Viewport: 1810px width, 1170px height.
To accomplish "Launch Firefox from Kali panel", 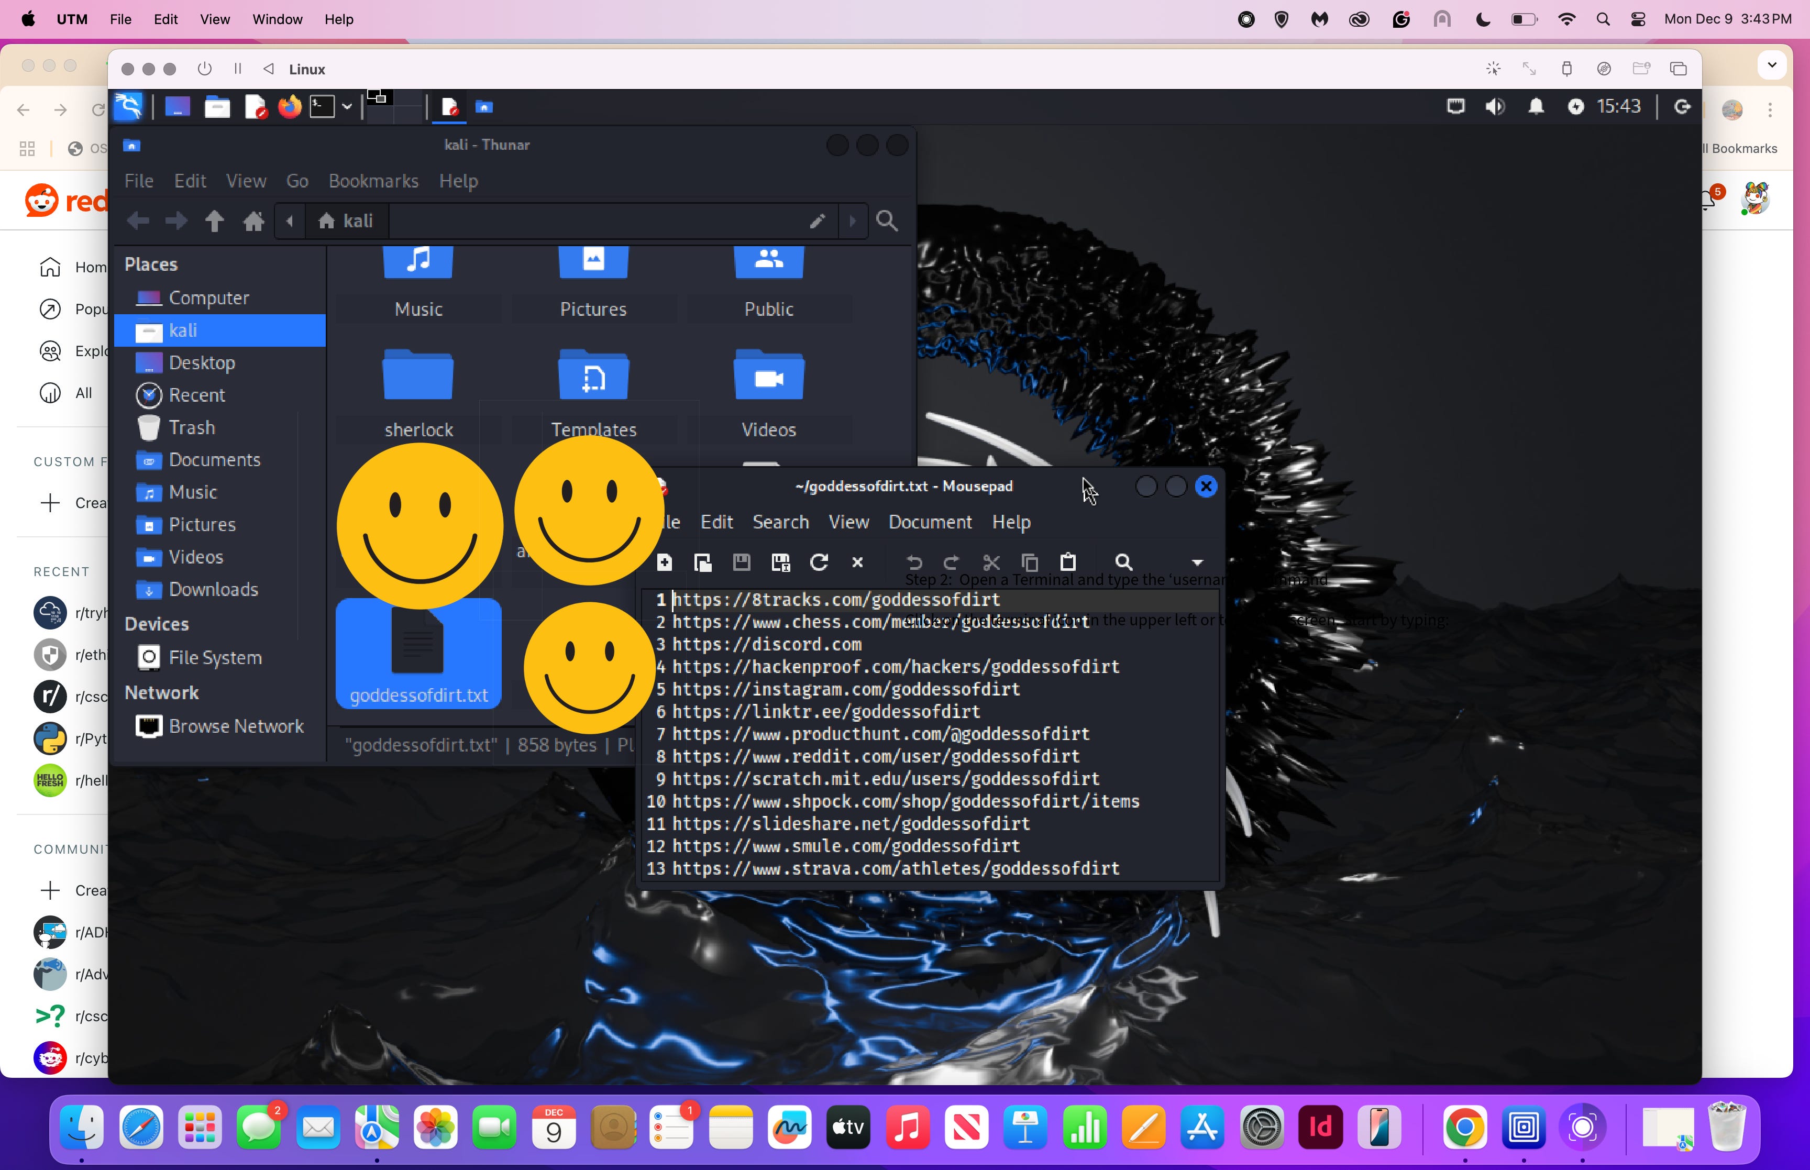I will tap(290, 107).
